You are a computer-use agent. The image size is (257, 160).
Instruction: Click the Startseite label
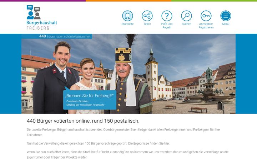[x=127, y=24]
